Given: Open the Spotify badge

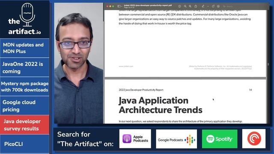Looking at the screenshot, I should pyautogui.click(x=220, y=139).
